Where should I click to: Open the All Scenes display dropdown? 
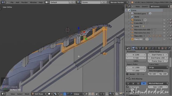160,6
